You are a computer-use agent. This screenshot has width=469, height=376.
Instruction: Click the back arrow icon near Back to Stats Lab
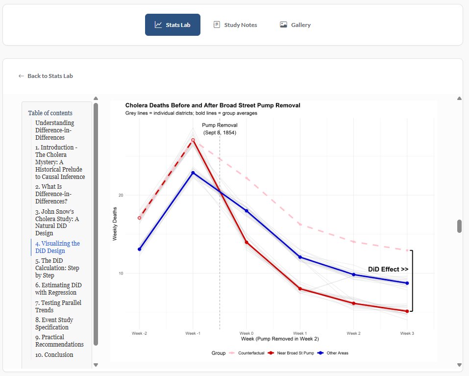pyautogui.click(x=21, y=76)
